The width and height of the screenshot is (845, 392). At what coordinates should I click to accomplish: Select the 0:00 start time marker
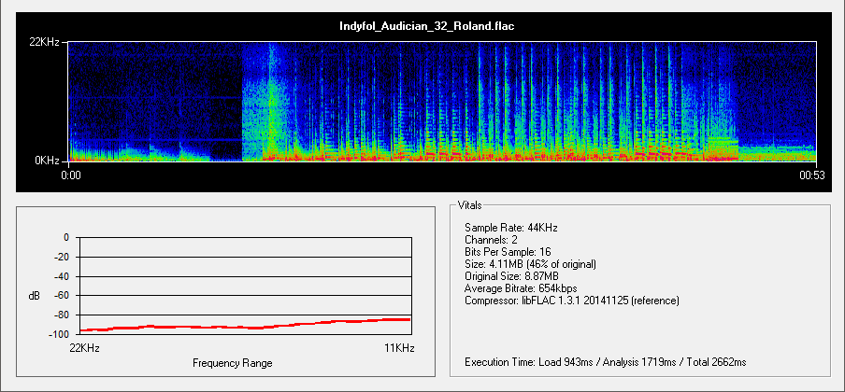coord(71,175)
